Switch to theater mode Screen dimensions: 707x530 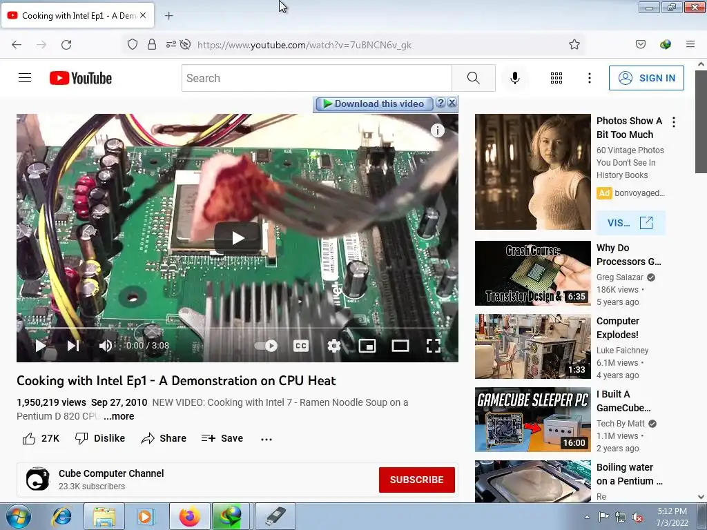pyautogui.click(x=400, y=346)
